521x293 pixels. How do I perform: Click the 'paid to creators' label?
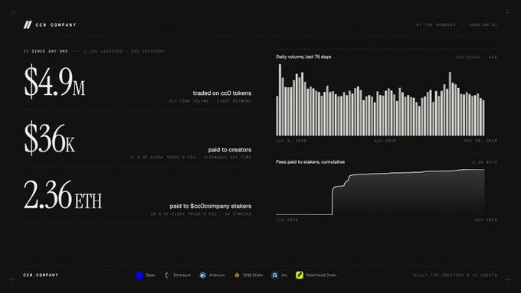[x=230, y=150]
